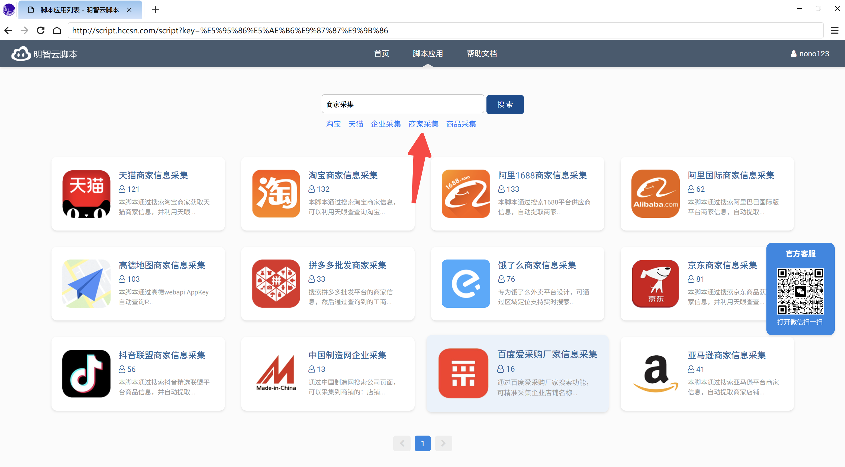Select the Alibaba.com logo icon

(x=655, y=193)
